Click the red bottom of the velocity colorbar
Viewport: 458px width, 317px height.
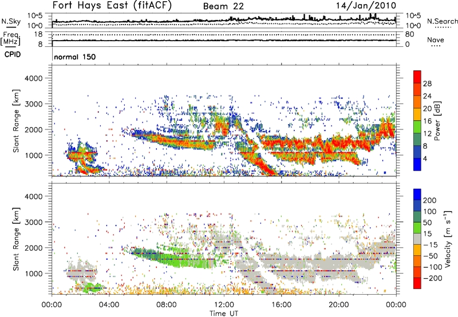[x=417, y=283]
